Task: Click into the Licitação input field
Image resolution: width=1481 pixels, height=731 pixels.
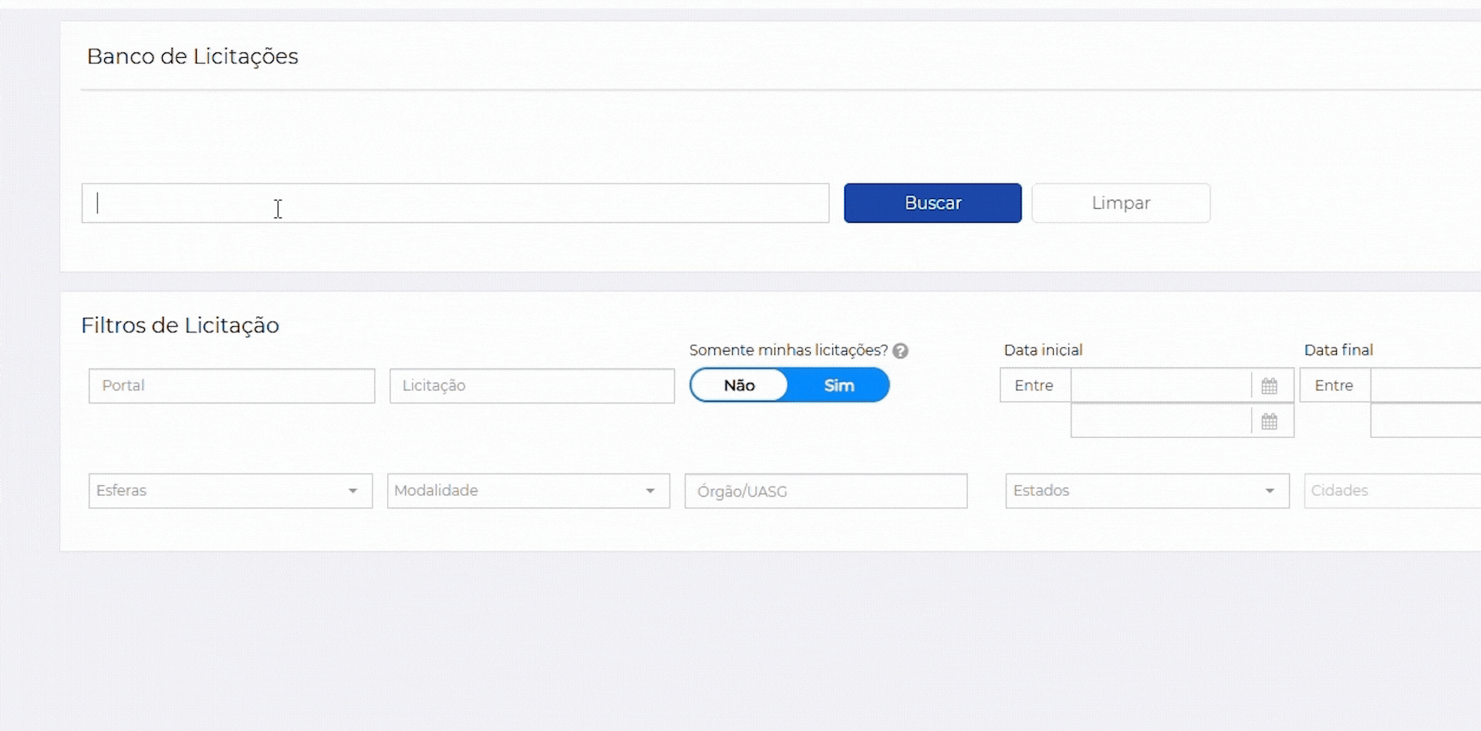Action: [531, 386]
